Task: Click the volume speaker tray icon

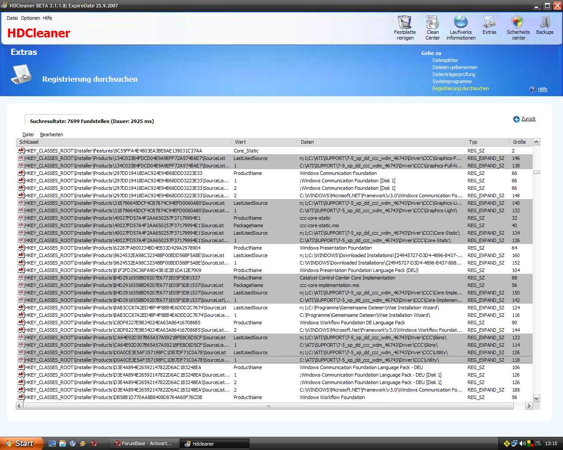Action: pyautogui.click(x=523, y=443)
